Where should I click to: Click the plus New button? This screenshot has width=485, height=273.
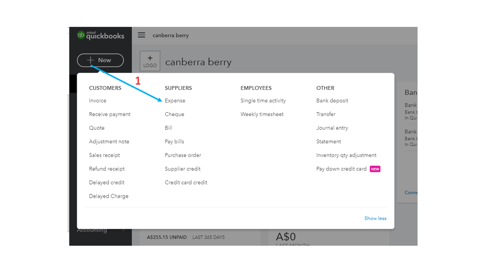coord(100,60)
